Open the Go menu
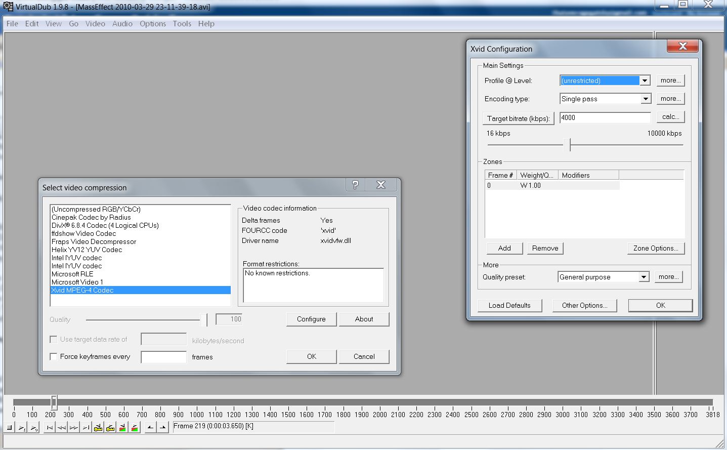Screen dimensions: 727x450 [x=74, y=24]
